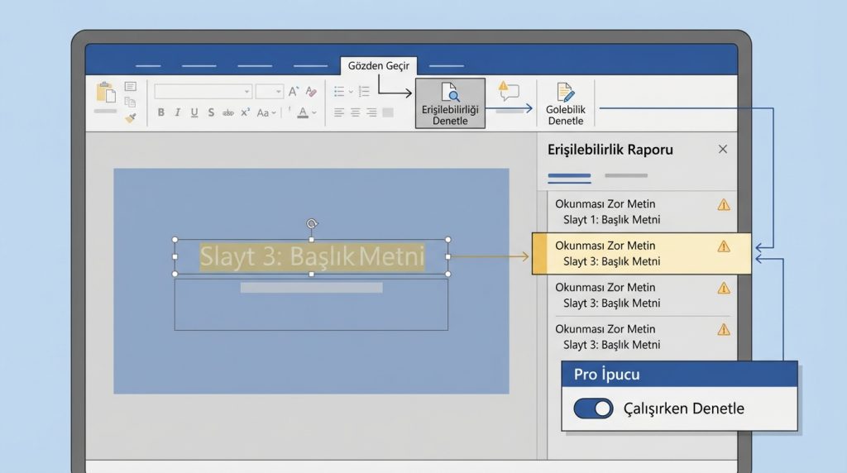Click the numbered list icon
This screenshot has height=473, width=847.
[x=364, y=91]
